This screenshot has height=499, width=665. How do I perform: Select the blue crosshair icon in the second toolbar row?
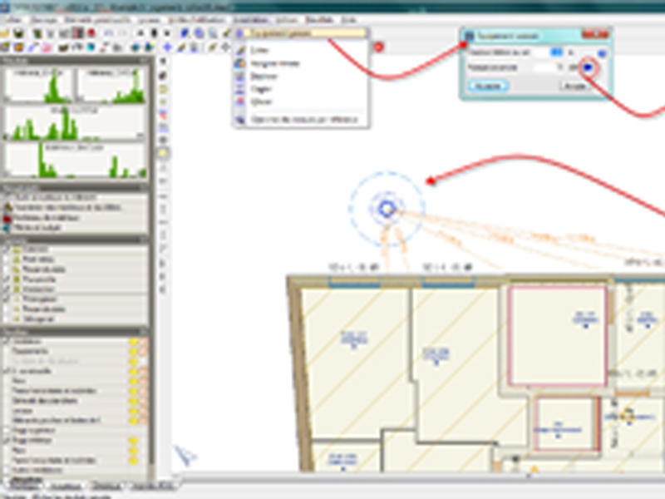tap(168, 47)
